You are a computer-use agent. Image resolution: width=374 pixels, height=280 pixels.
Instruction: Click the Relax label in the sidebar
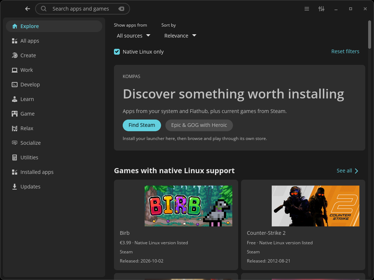point(27,128)
